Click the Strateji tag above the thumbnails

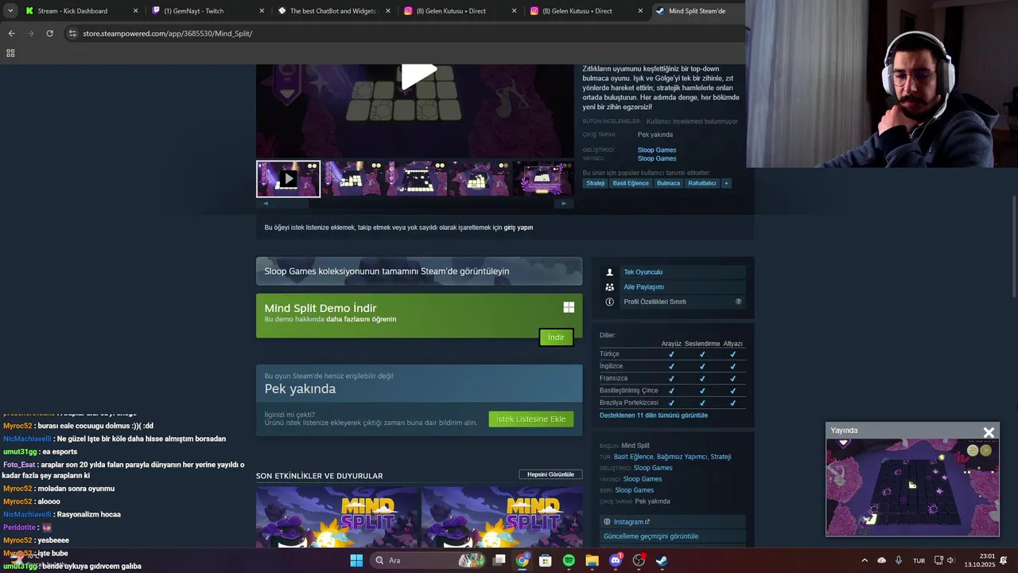click(x=596, y=183)
